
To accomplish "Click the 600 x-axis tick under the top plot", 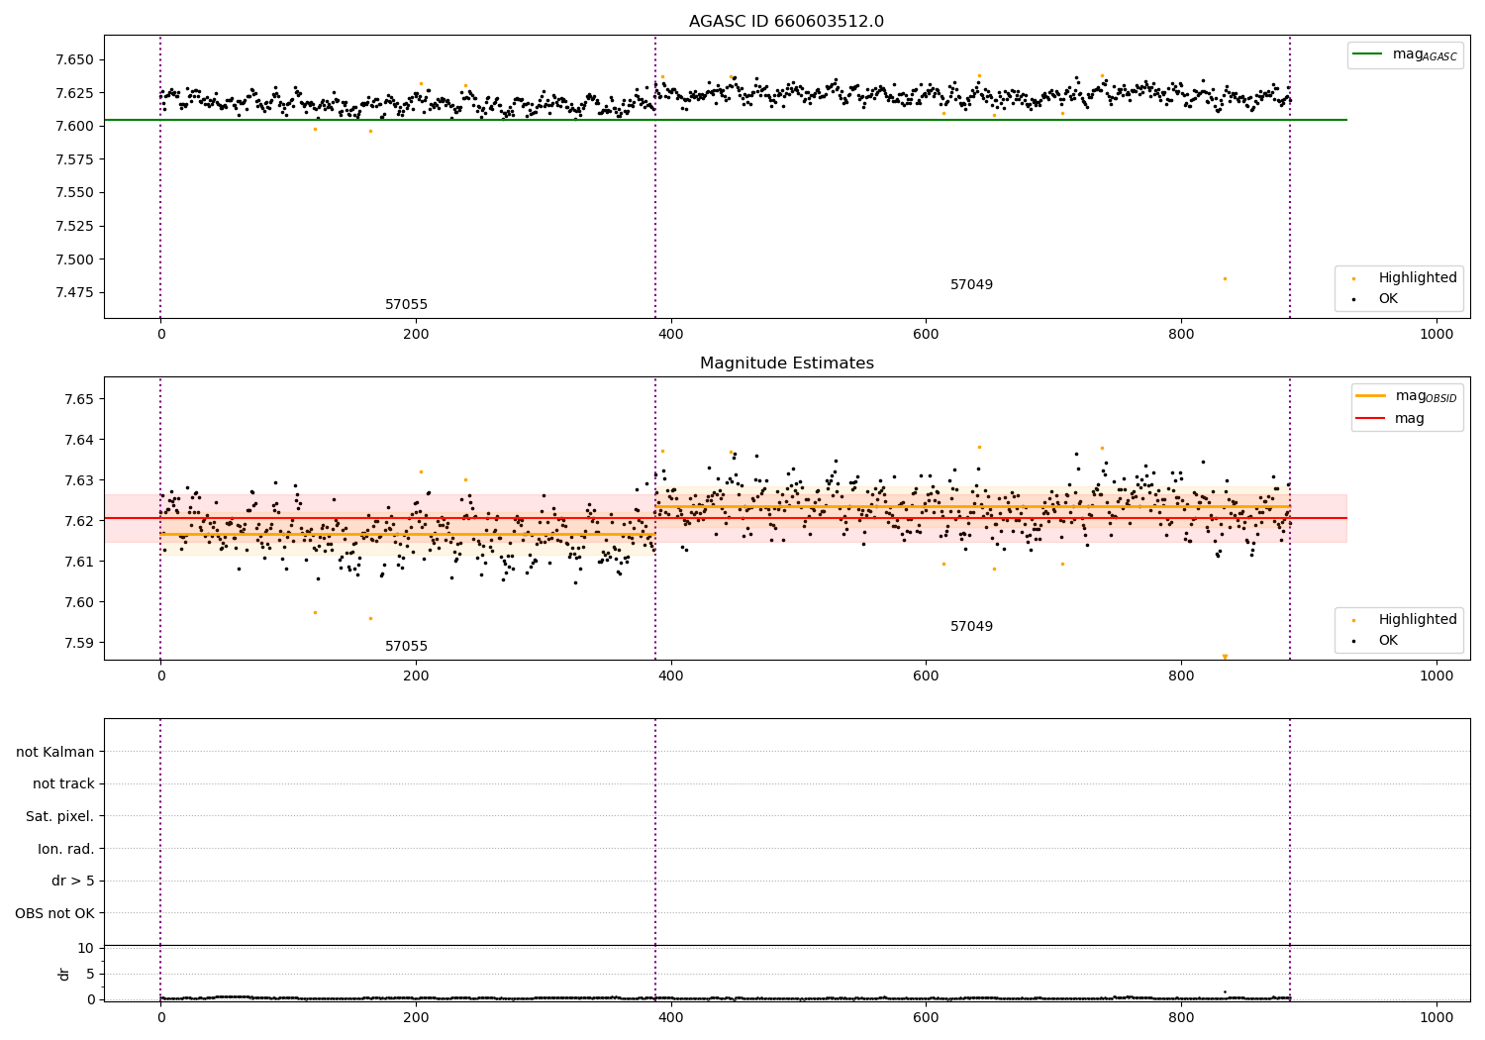I will [x=926, y=335].
